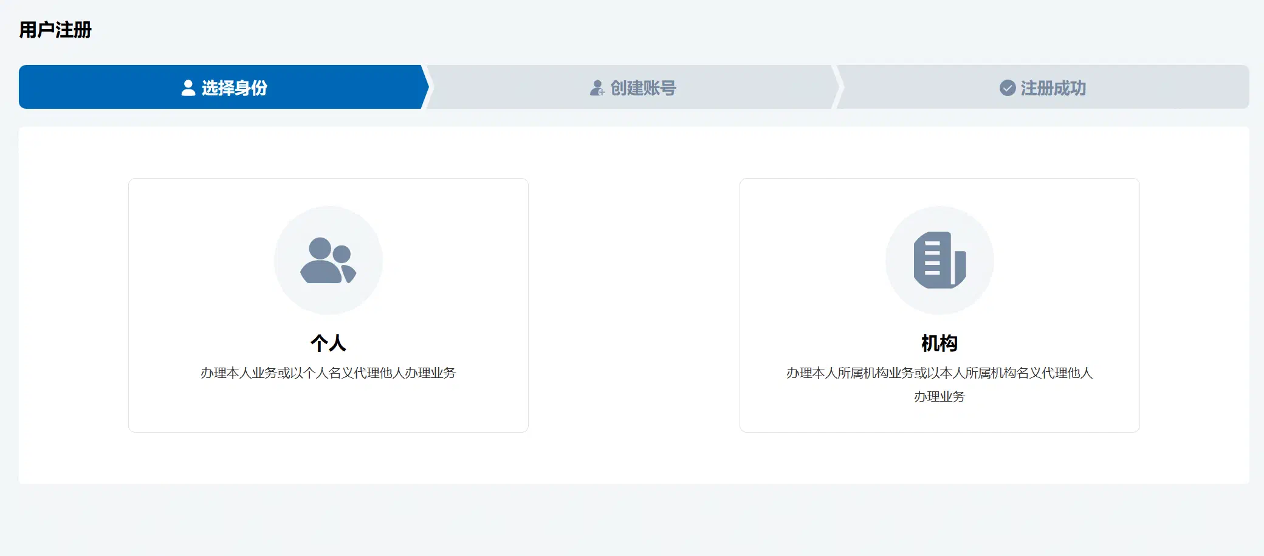Open the 选择身份 step tab

click(x=224, y=87)
